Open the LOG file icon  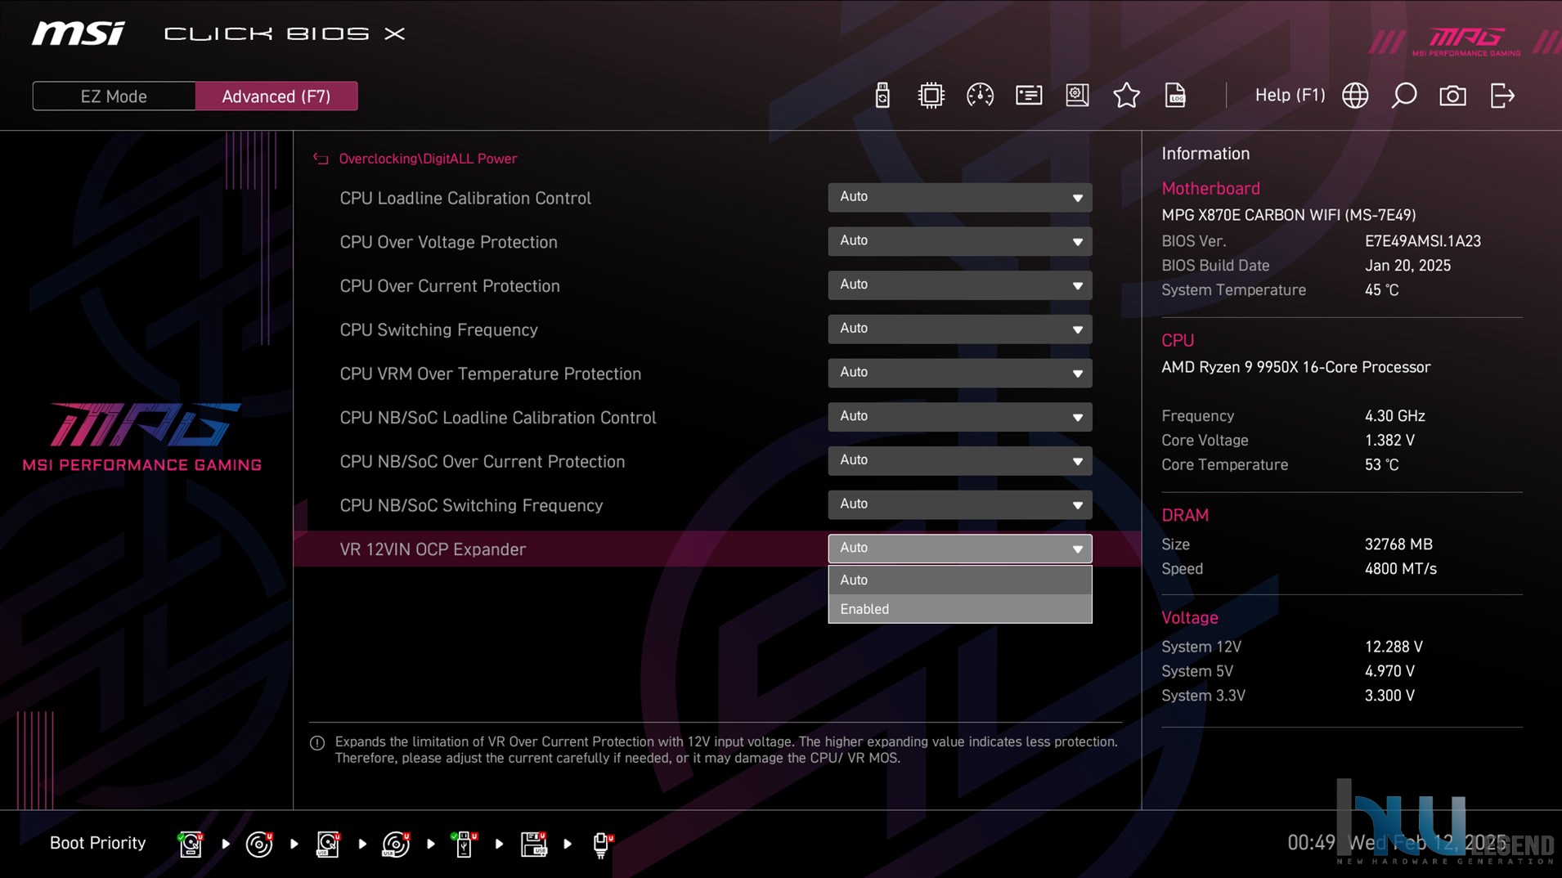(x=1175, y=96)
